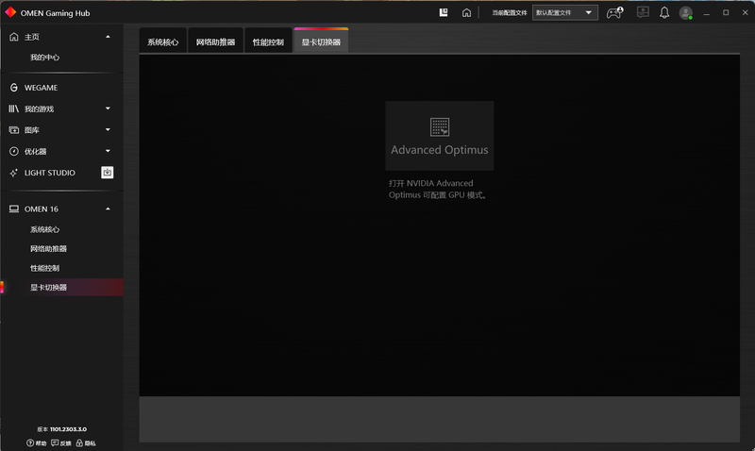Click the OMEN Gaming Hub diamond logo

click(x=10, y=12)
